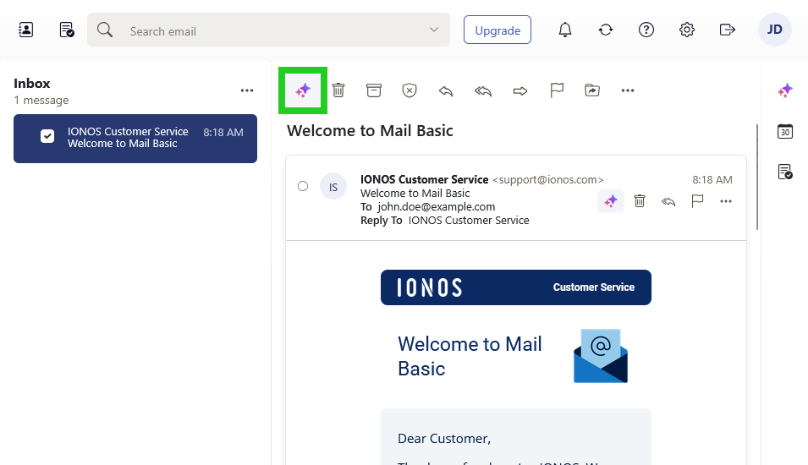This screenshot has height=465, width=808.
Task: Open settings gear
Action: point(687,30)
